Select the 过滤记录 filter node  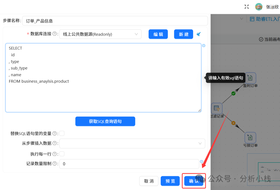[x=216, y=108]
